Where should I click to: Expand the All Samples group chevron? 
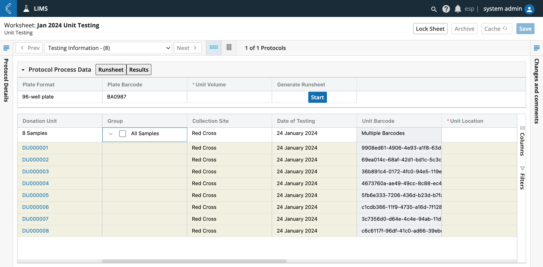point(111,134)
